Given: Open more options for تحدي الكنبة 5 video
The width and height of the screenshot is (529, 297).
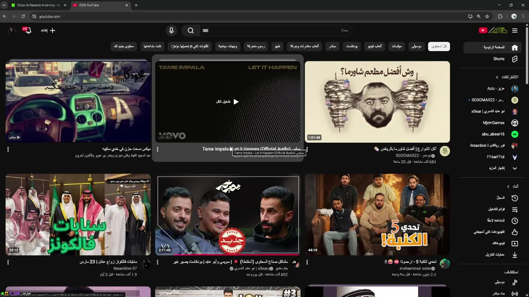Looking at the screenshot, I should 307,262.
